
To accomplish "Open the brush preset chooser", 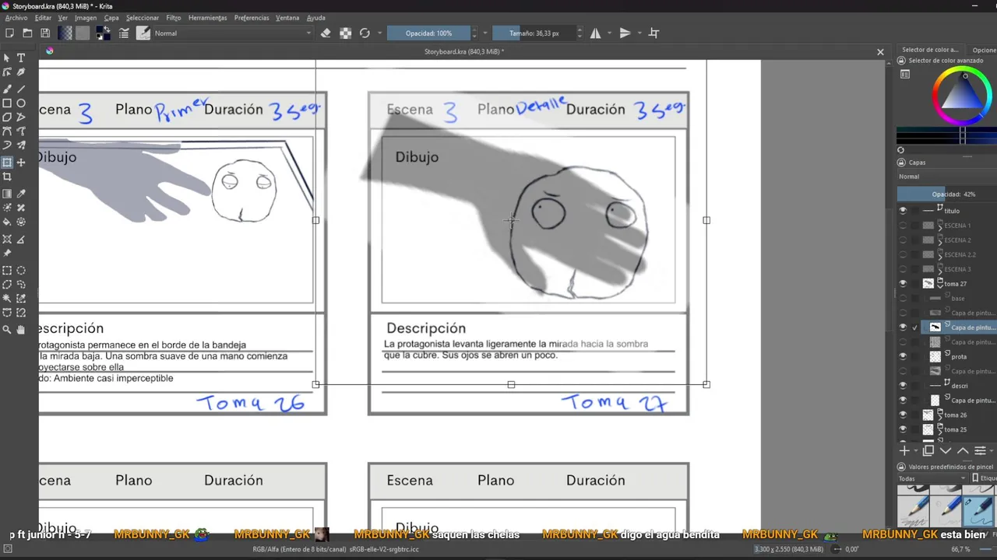I will [143, 33].
